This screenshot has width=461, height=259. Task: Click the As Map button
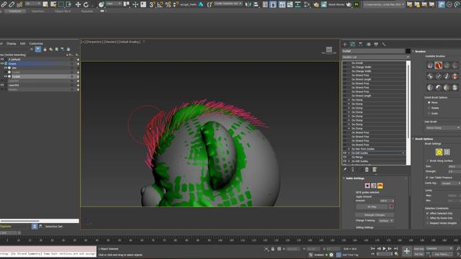tap(372, 206)
